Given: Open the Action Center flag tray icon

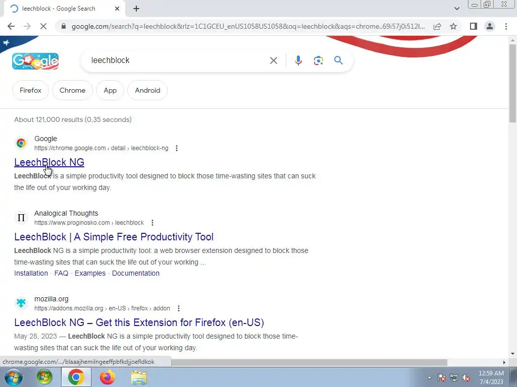Looking at the screenshot, I should 442,377.
